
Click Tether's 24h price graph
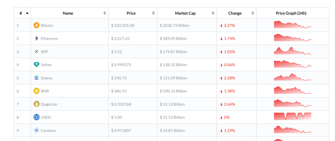(293, 64)
